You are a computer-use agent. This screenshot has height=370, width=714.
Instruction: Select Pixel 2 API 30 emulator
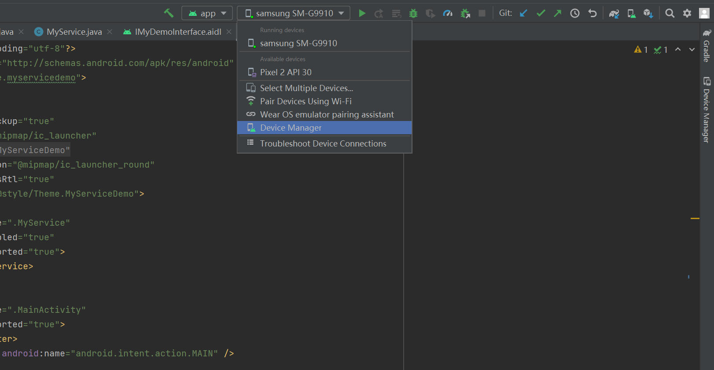[324, 72]
